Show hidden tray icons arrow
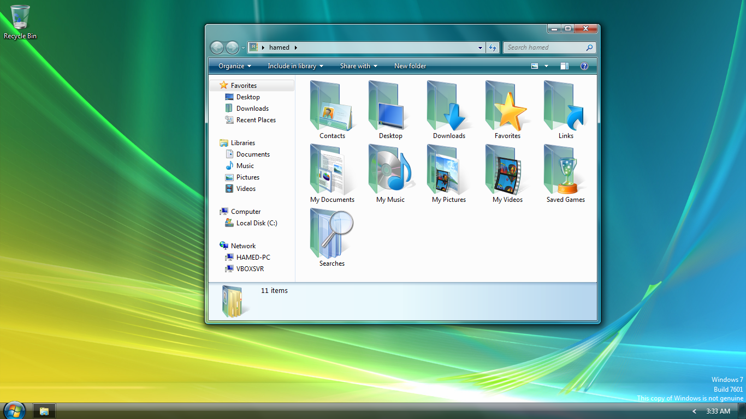 point(695,411)
